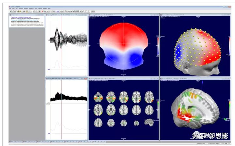
Task: Click the small 3D brain thumbnail in the slices window
Action: click(149, 122)
